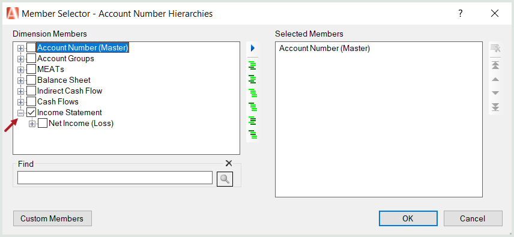Select the Cash Flows label
The image size is (514, 237).
coord(58,102)
